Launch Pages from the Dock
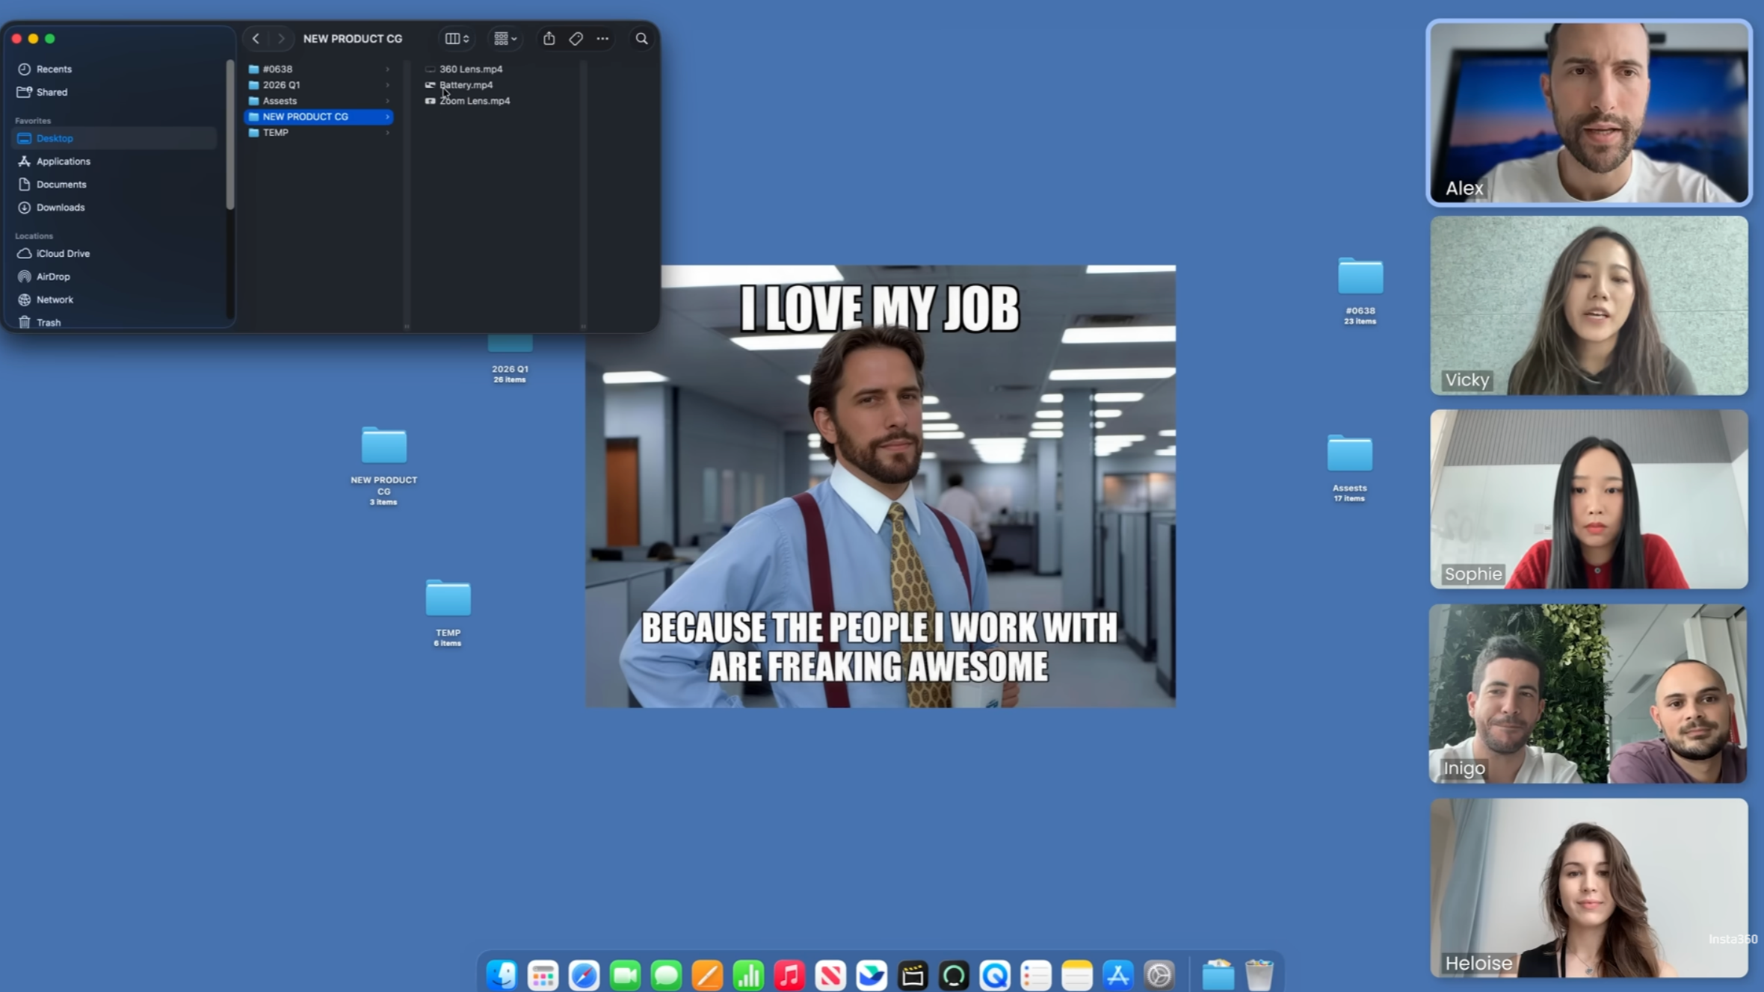Image resolution: width=1764 pixels, height=992 pixels. [x=707, y=976]
